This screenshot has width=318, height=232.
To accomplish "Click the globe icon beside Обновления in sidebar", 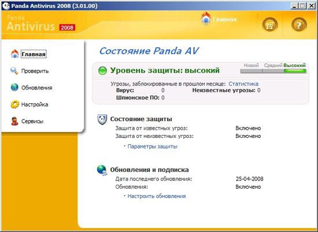I will (14, 88).
